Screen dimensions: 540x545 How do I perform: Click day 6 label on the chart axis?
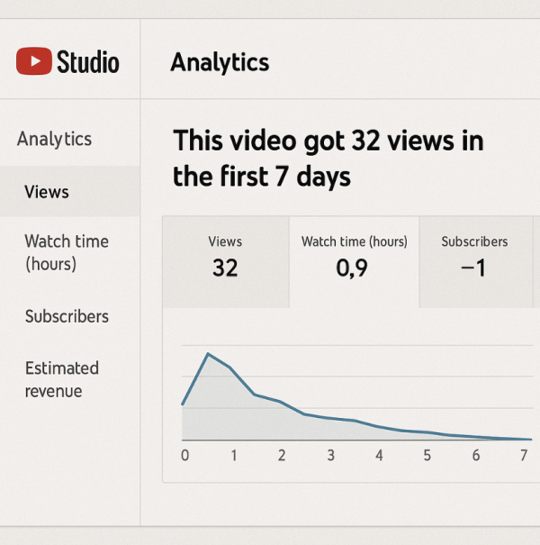tap(476, 456)
